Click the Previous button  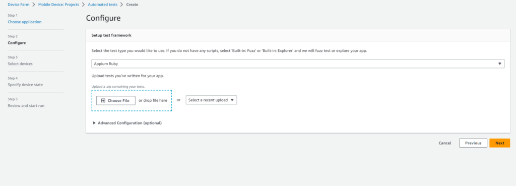tap(473, 143)
